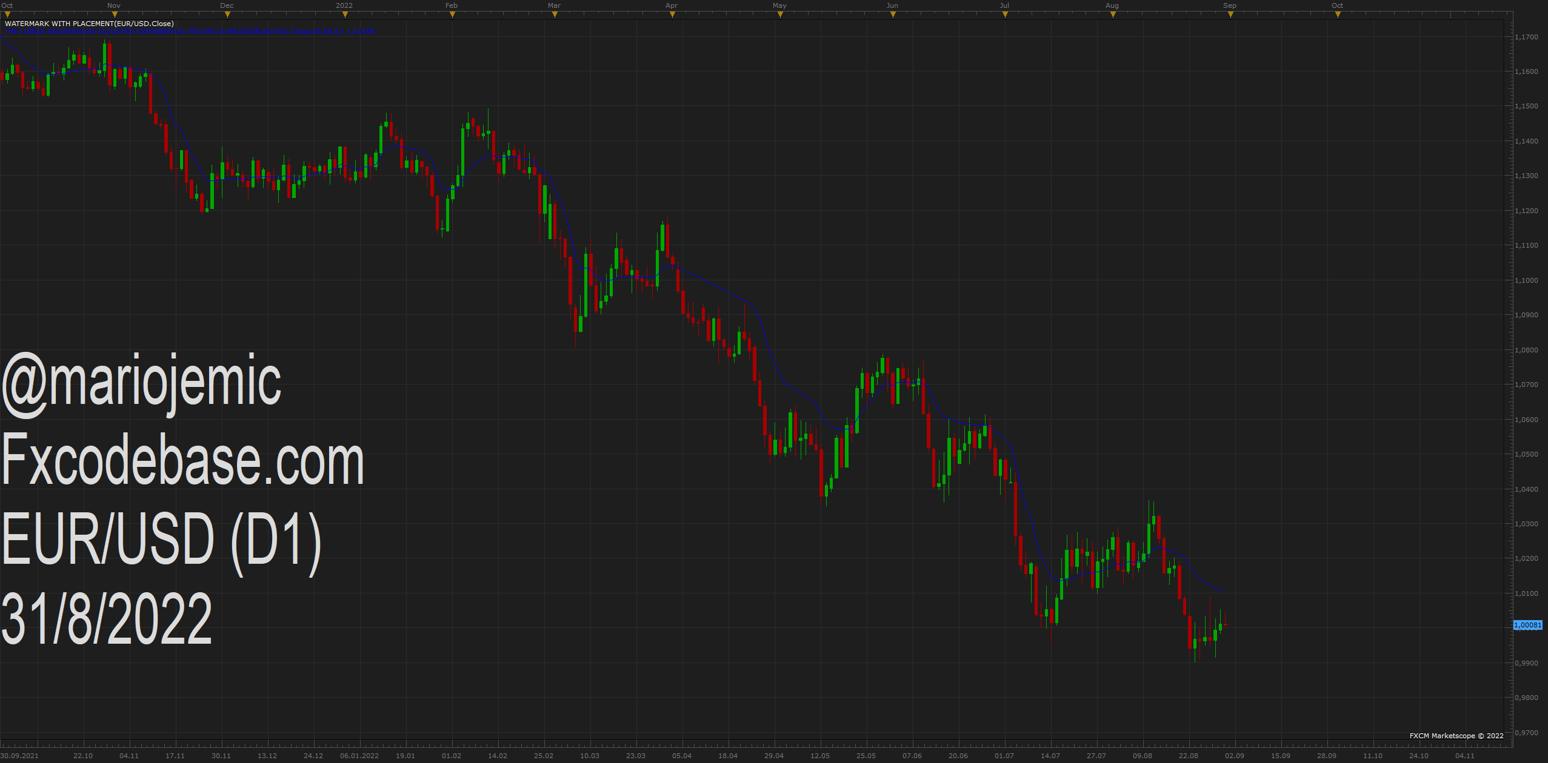
Task: Click the FXCM Marketscope © 2022 text
Action: [x=1456, y=736]
